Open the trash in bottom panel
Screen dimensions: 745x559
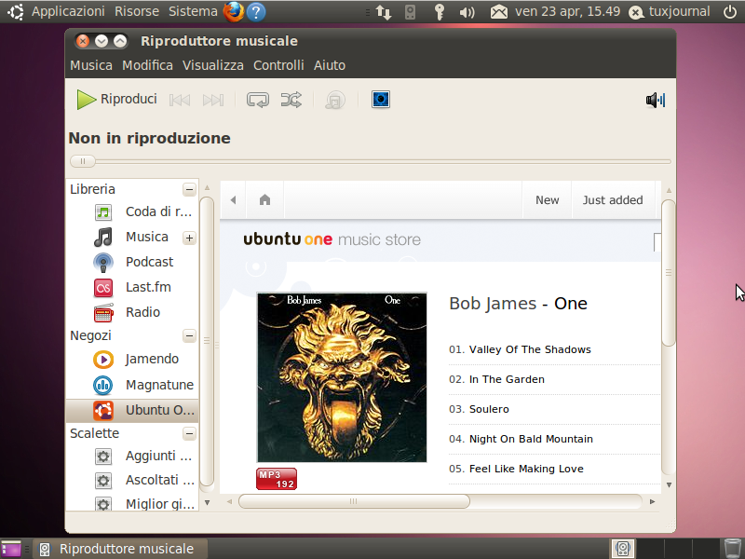tap(732, 549)
